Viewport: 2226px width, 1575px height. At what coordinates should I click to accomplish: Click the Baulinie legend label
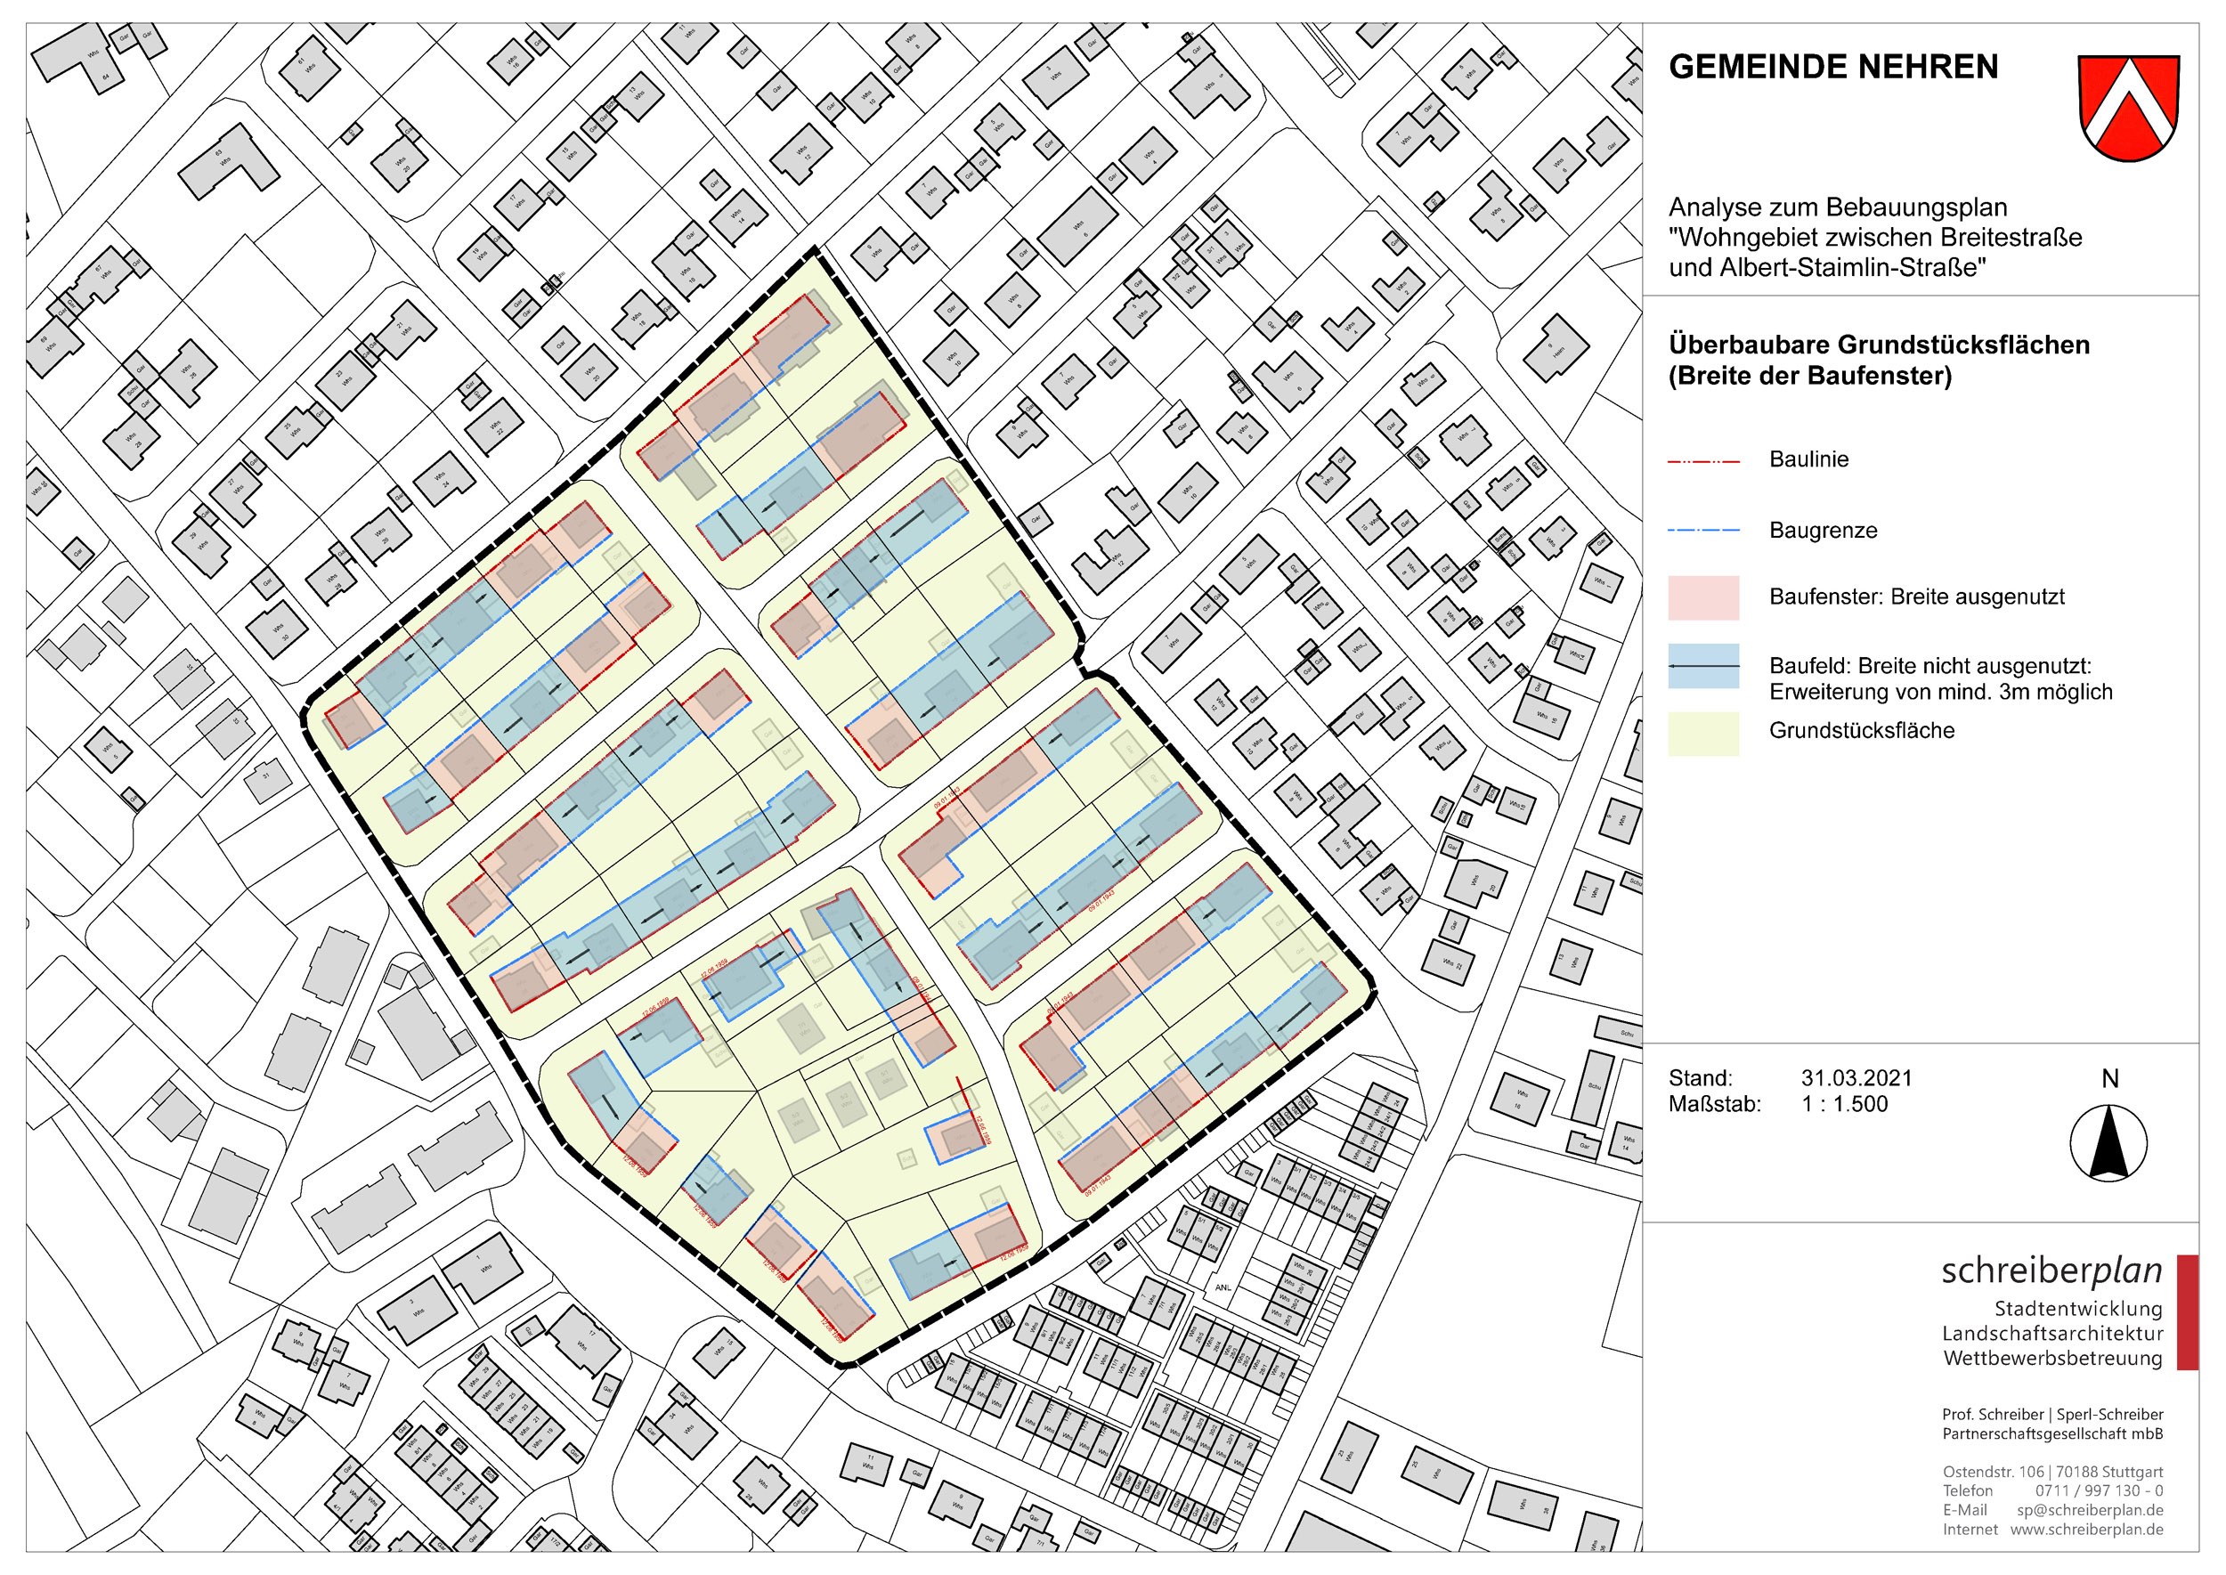tap(1808, 459)
